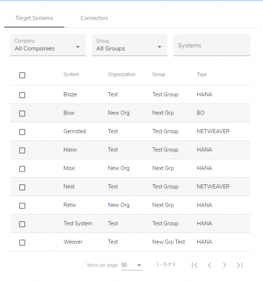Sort by the Type column header
263x281 pixels.
coord(202,74)
